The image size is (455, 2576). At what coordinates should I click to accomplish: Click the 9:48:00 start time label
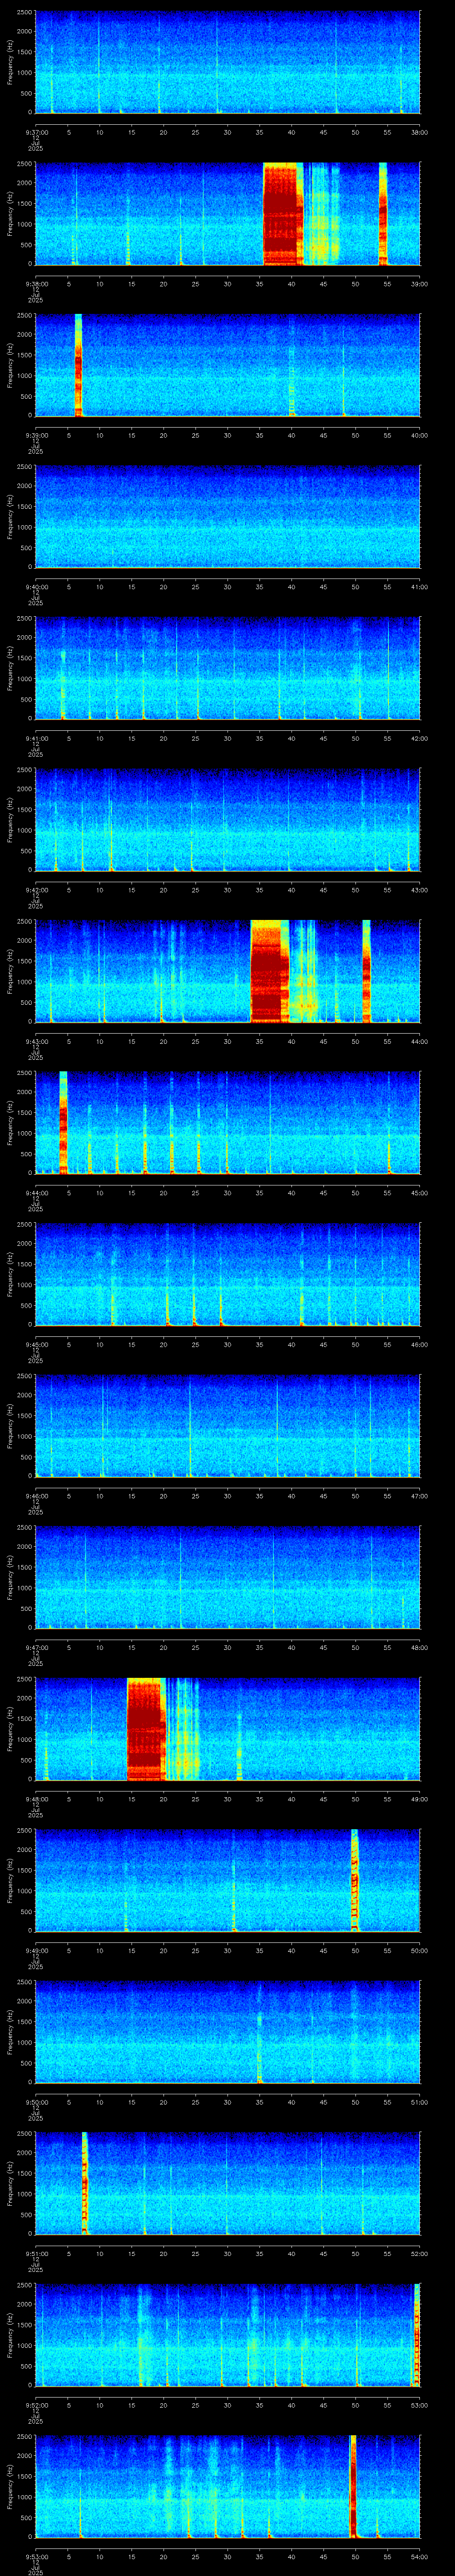point(36,1799)
